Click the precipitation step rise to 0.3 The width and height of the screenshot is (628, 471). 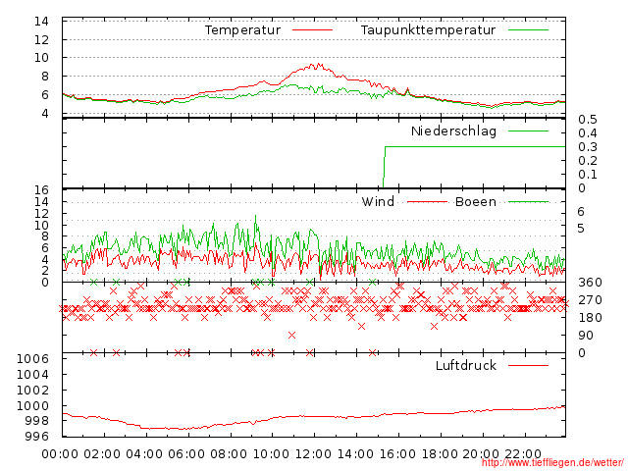click(x=385, y=166)
